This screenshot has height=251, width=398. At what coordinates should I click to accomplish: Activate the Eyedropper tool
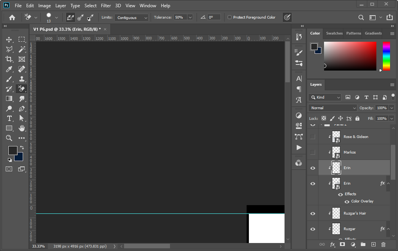[9, 69]
